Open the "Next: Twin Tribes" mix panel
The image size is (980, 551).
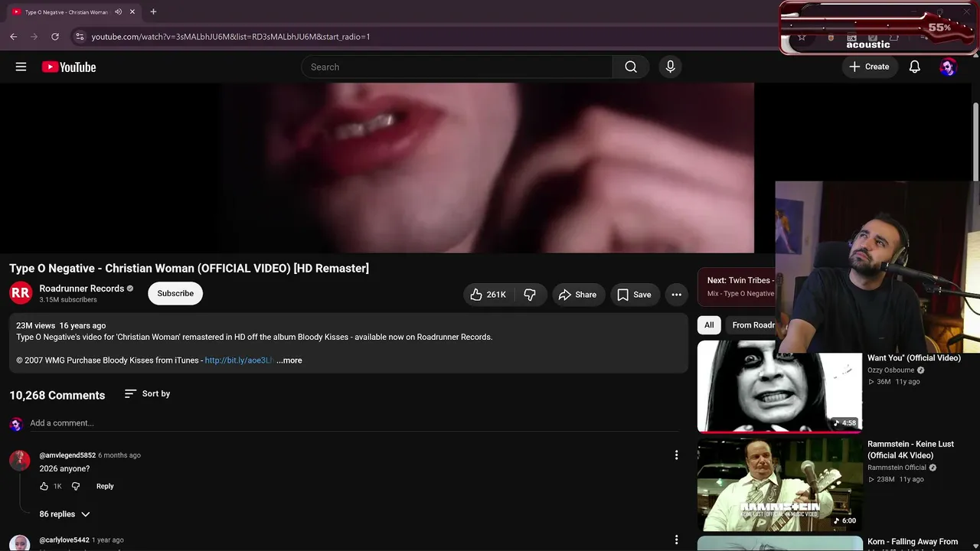point(737,286)
